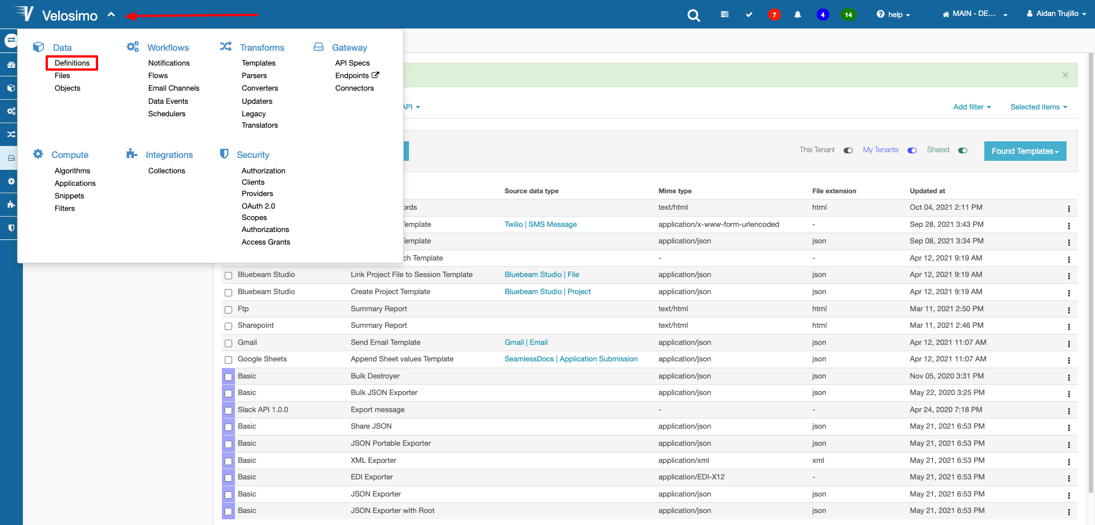Image resolution: width=1095 pixels, height=525 pixels.
Task: Open Gmail | Email link
Action: [526, 342]
